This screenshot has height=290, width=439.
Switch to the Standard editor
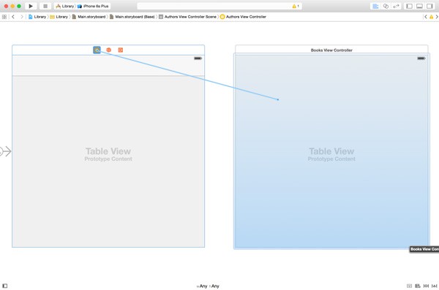375,6
